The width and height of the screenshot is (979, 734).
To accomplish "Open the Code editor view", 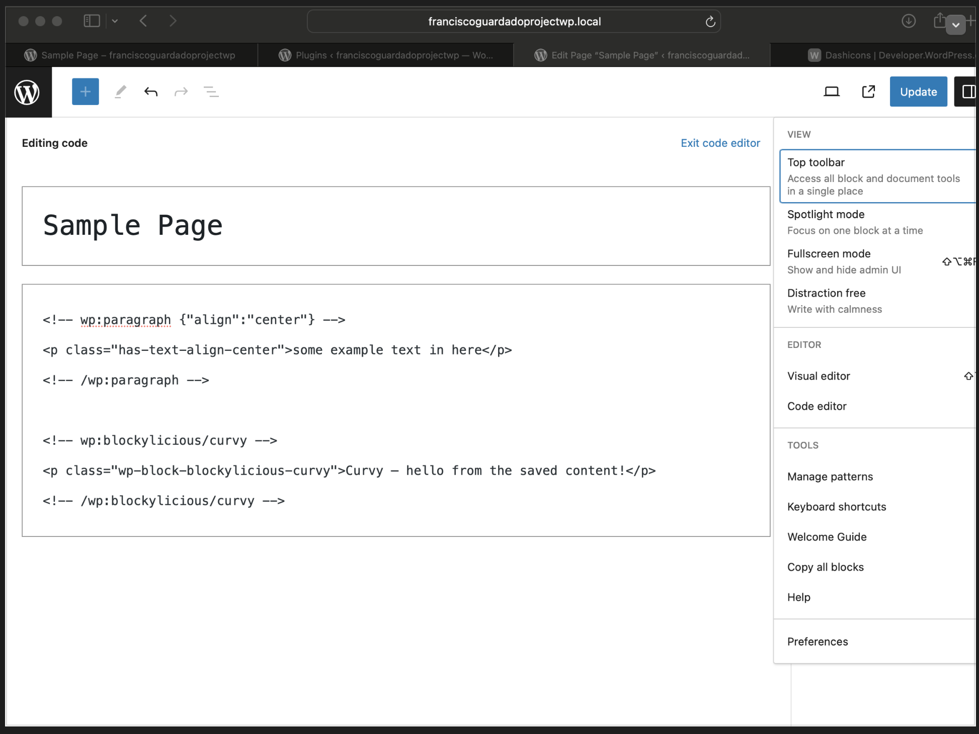I will pos(818,406).
